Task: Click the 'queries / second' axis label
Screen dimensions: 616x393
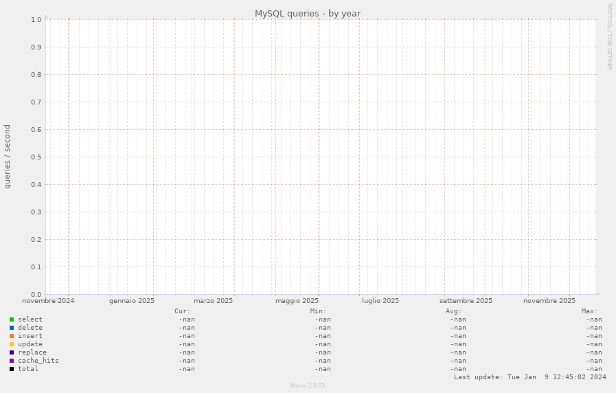Action: point(7,157)
